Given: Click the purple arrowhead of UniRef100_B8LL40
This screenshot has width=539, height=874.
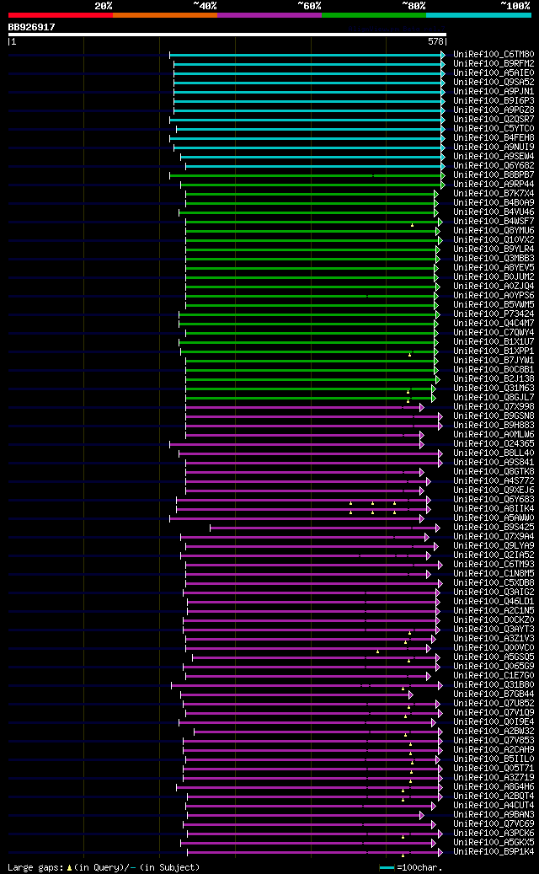Looking at the screenshot, I should (440, 453).
